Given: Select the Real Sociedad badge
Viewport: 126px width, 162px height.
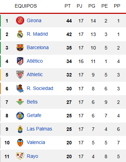Looking at the screenshot, I should pyautogui.click(x=20, y=88).
